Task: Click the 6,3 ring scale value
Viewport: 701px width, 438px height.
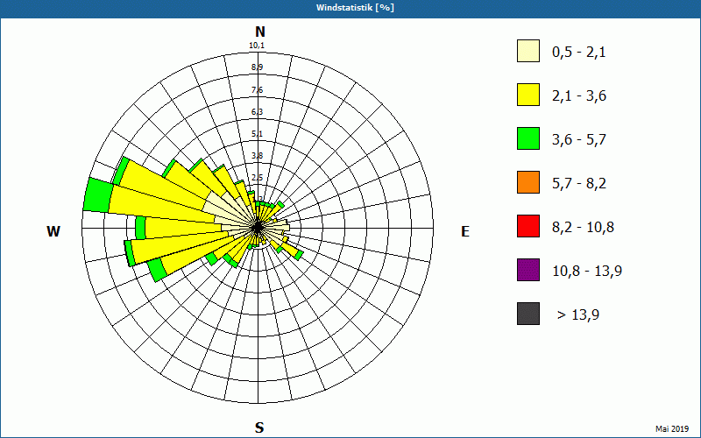Action: (257, 112)
